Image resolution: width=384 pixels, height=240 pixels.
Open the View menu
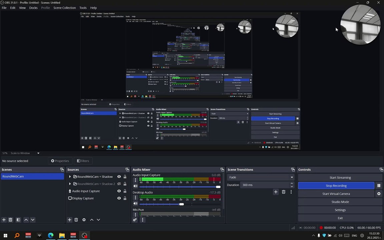tap(22, 8)
